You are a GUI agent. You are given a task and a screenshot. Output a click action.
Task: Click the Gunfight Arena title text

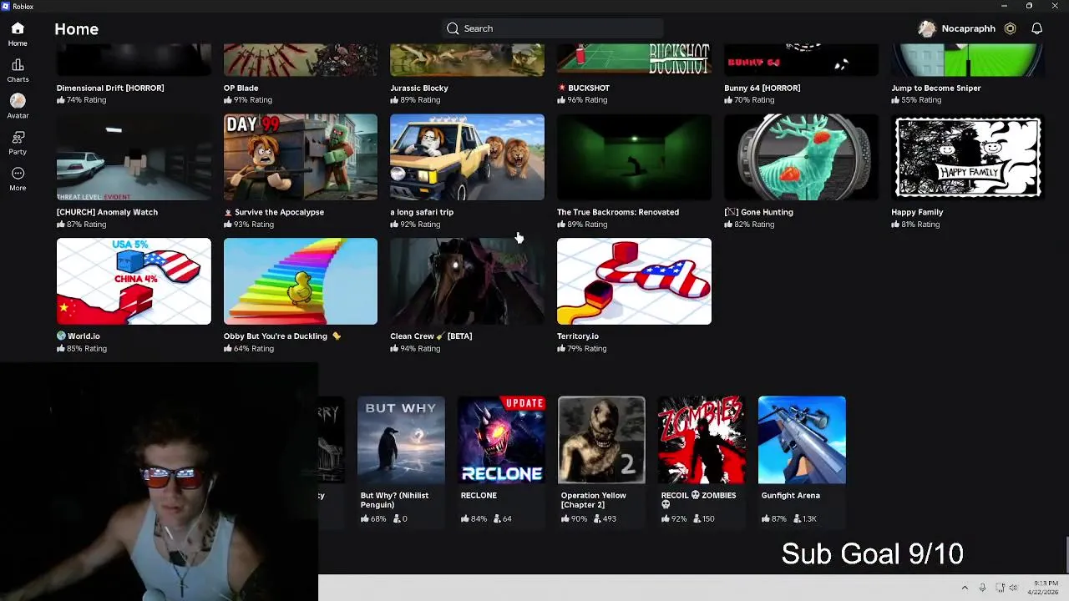pyautogui.click(x=790, y=495)
